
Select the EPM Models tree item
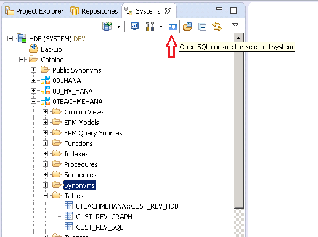tap(81, 123)
